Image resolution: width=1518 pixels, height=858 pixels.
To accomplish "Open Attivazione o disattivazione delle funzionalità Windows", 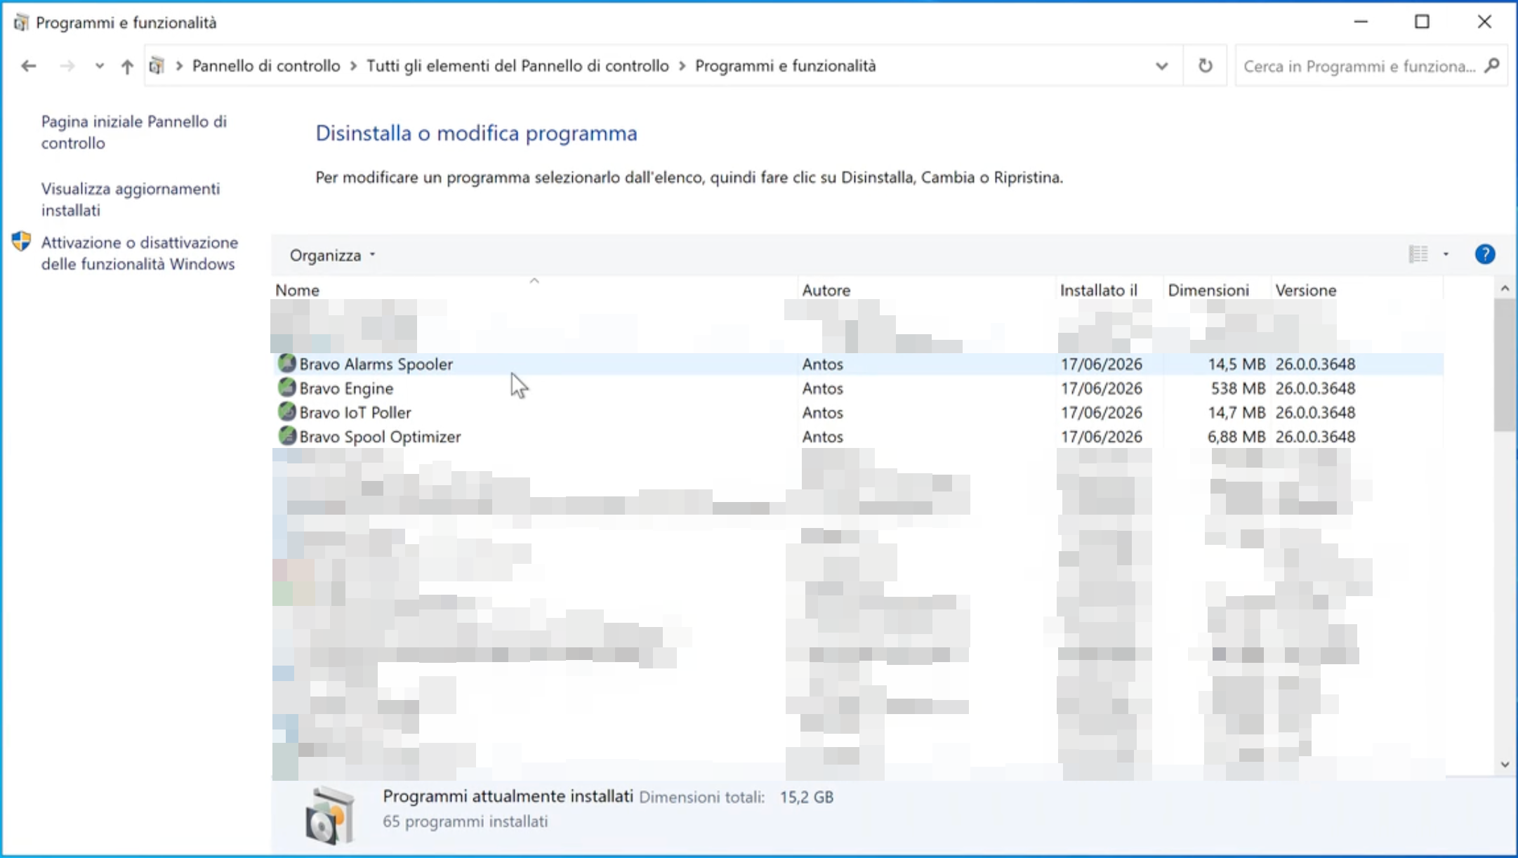I will [139, 253].
